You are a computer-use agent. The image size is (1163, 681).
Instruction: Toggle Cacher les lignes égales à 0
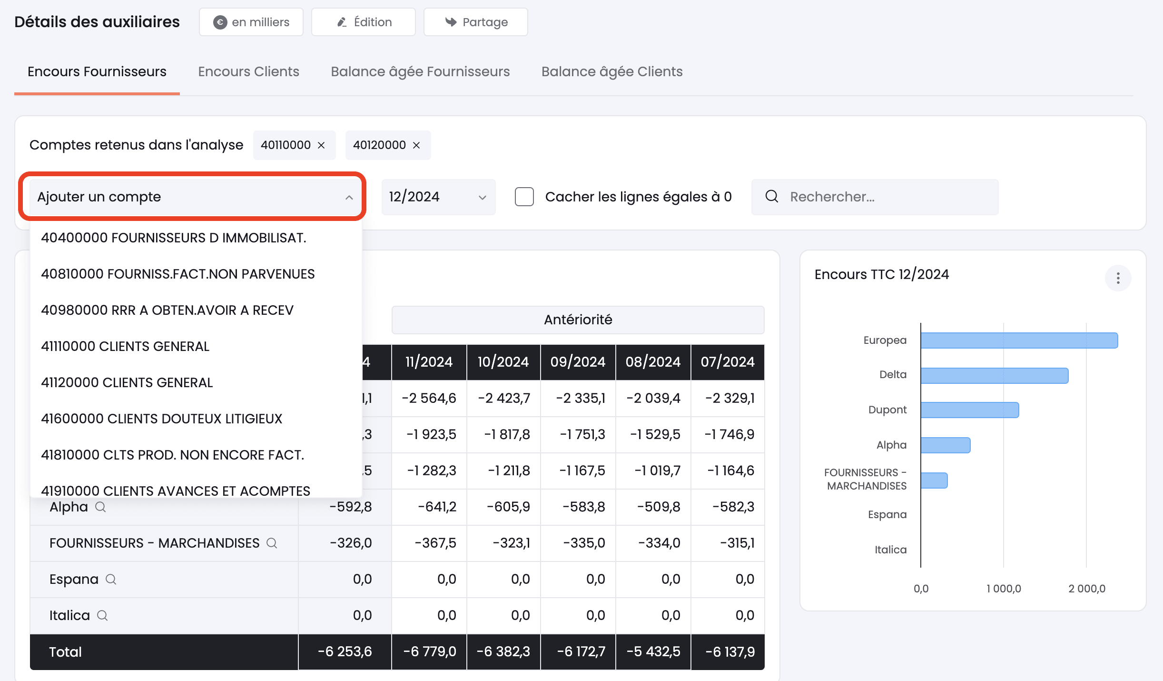(524, 197)
